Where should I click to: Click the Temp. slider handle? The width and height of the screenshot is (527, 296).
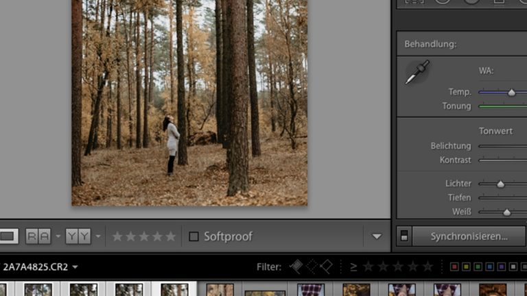511,92
